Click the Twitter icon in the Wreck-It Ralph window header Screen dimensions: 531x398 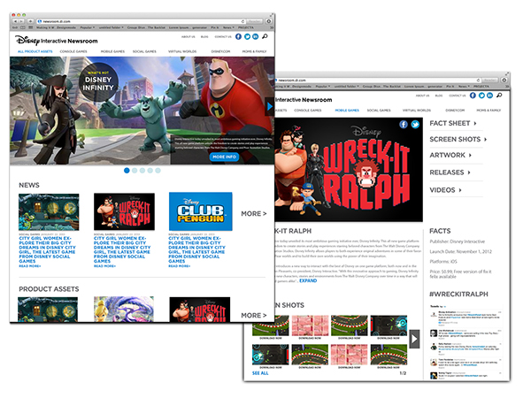click(x=481, y=96)
